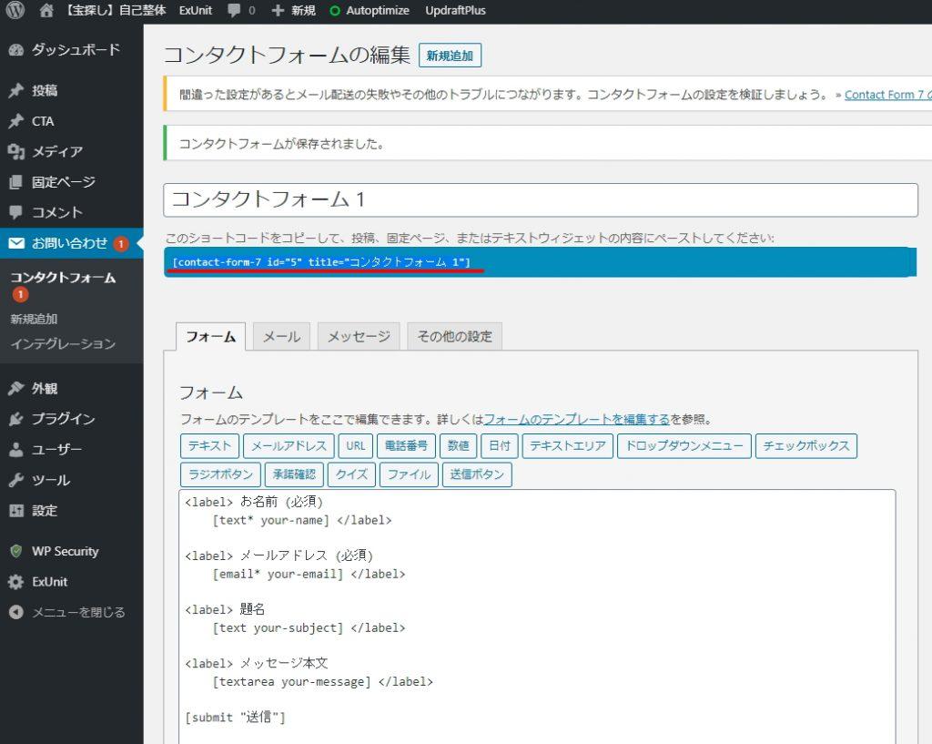Select the contact-form-7 shortcode text
This screenshot has width=932, height=744.
[x=321, y=262]
